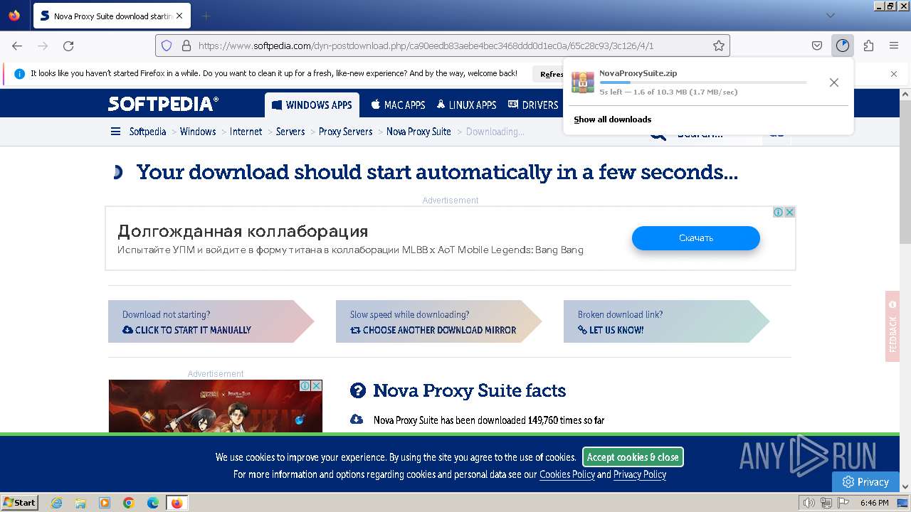Viewport: 911px width, 512px height.
Task: Open Firefox application hamburger menu
Action: pyautogui.click(x=894, y=46)
